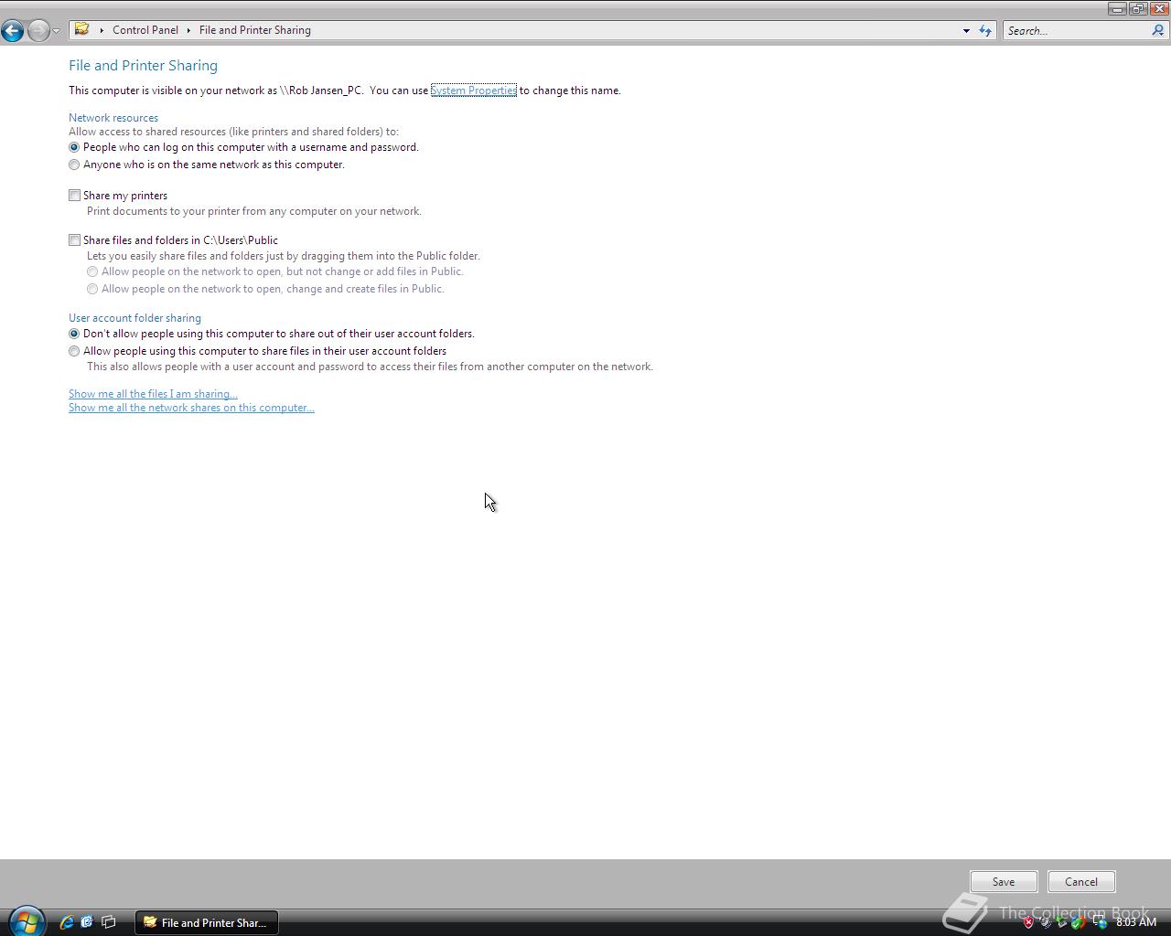Viewport: 1171px width, 936px height.
Task: Click the tray icon right of red shield
Action: tap(1046, 923)
